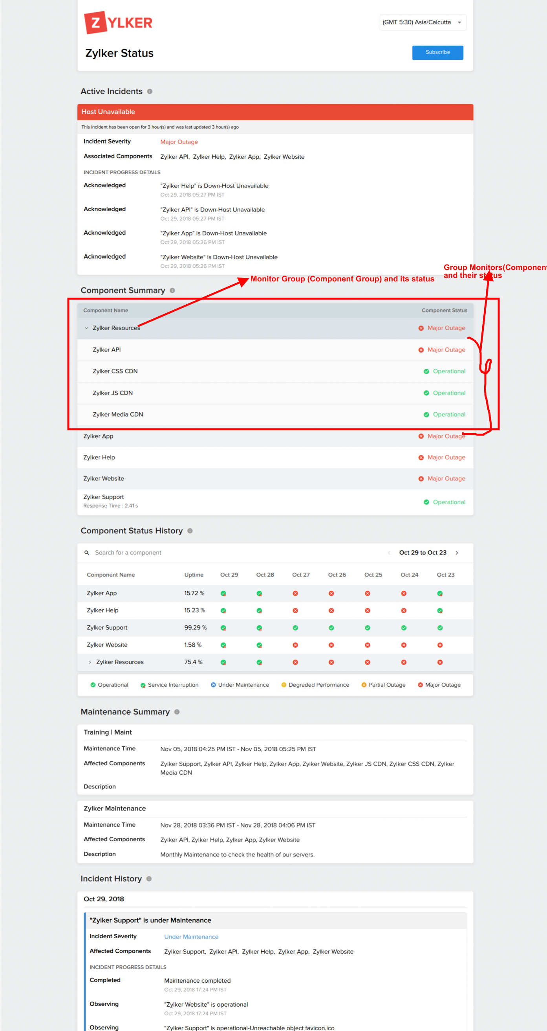The width and height of the screenshot is (547, 1031).
Task: Click info icon beside Incident History
Action: coord(149,878)
